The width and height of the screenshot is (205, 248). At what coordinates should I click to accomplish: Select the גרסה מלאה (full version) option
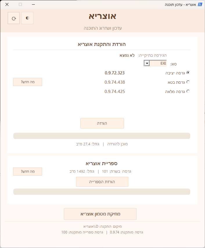(188, 91)
